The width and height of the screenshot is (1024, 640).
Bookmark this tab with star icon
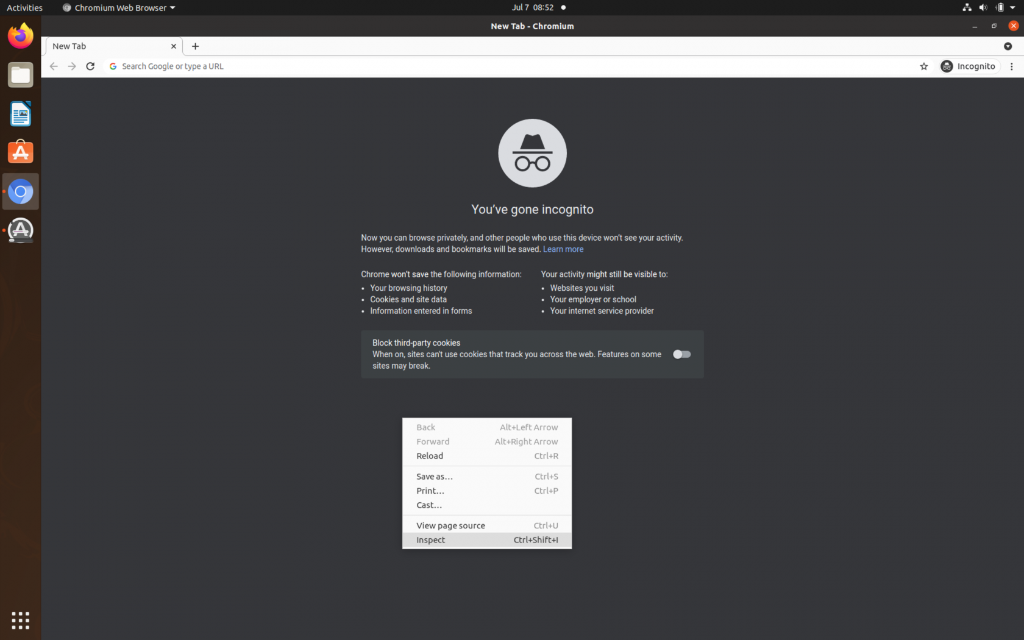(924, 66)
